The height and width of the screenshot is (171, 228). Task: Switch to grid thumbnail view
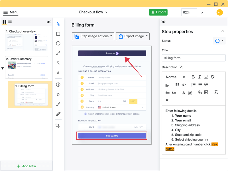5,22
